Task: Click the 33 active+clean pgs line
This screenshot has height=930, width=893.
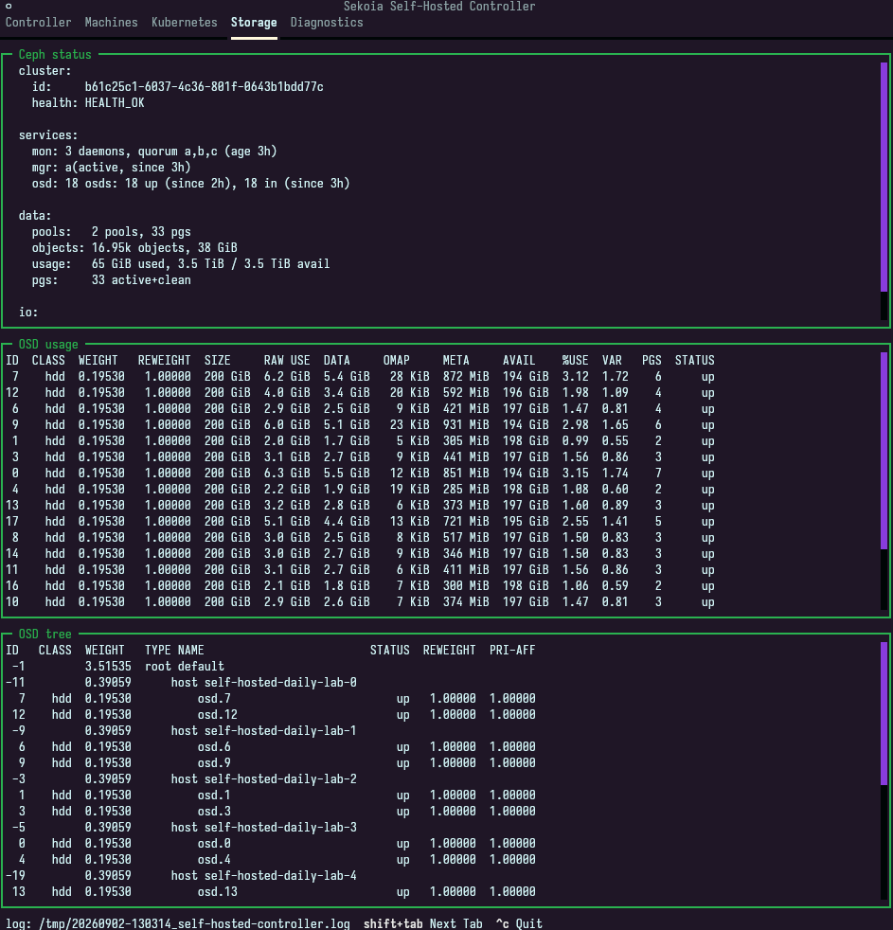Action: point(112,280)
